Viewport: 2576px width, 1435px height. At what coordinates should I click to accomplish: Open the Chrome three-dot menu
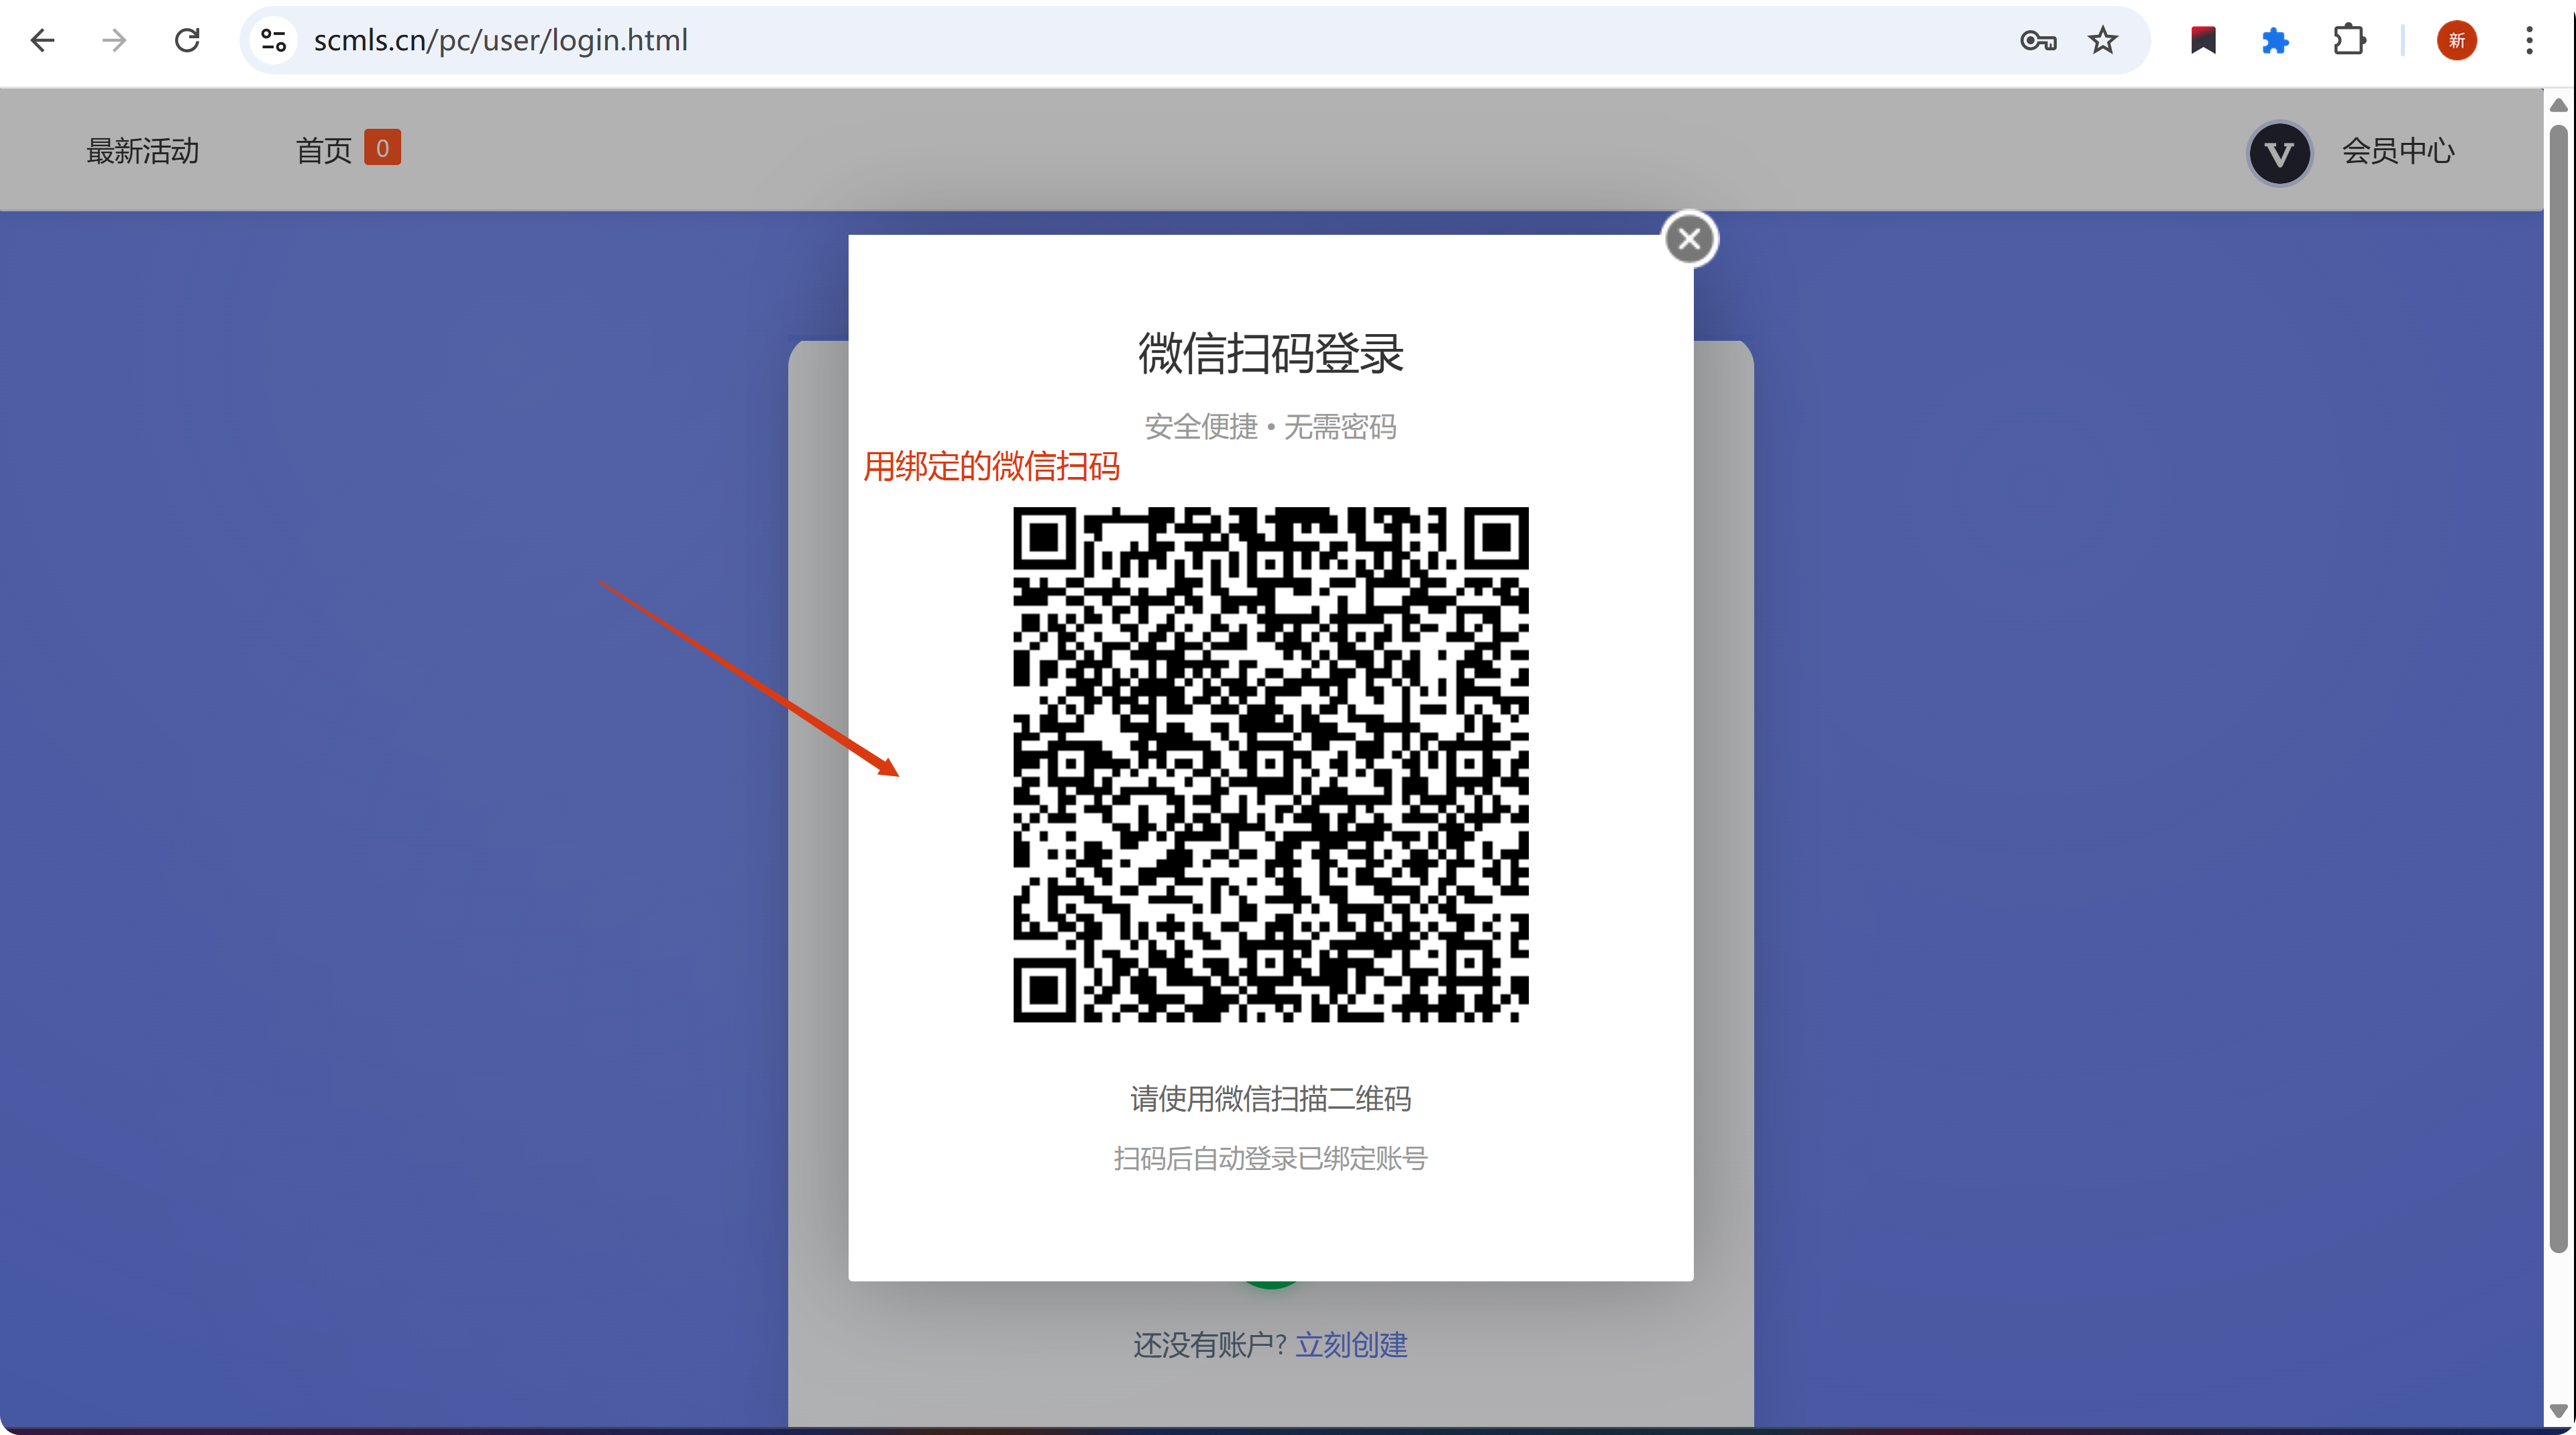tap(2529, 40)
